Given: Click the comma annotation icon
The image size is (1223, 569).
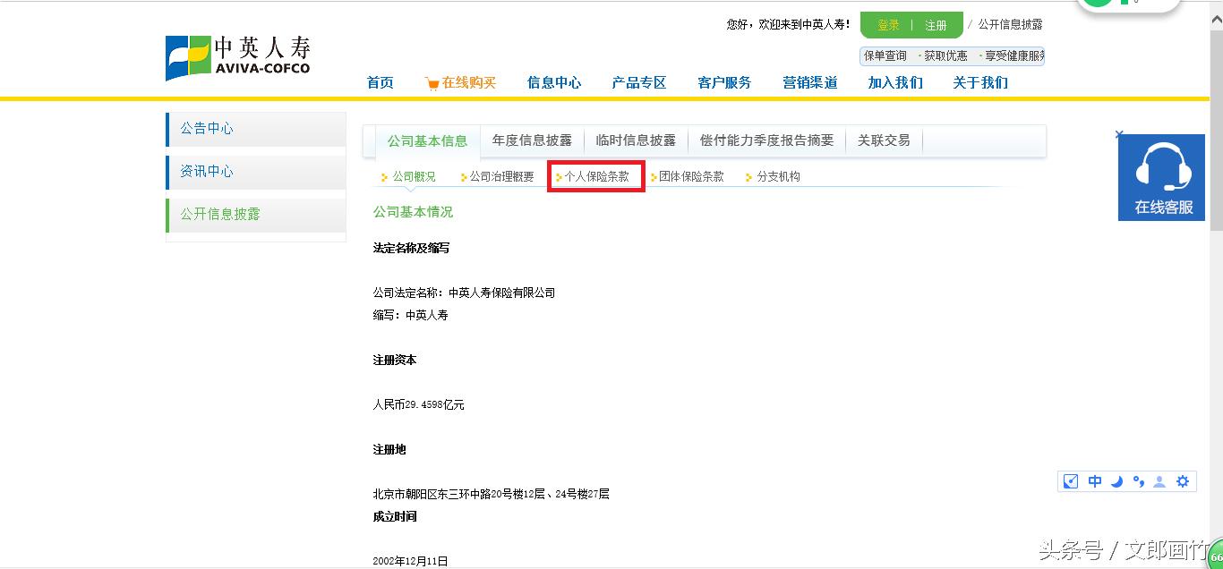Looking at the screenshot, I should coord(1138,481).
